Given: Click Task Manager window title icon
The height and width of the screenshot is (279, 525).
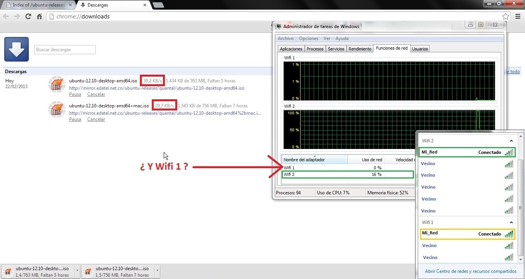Looking at the screenshot, I should coord(278,27).
